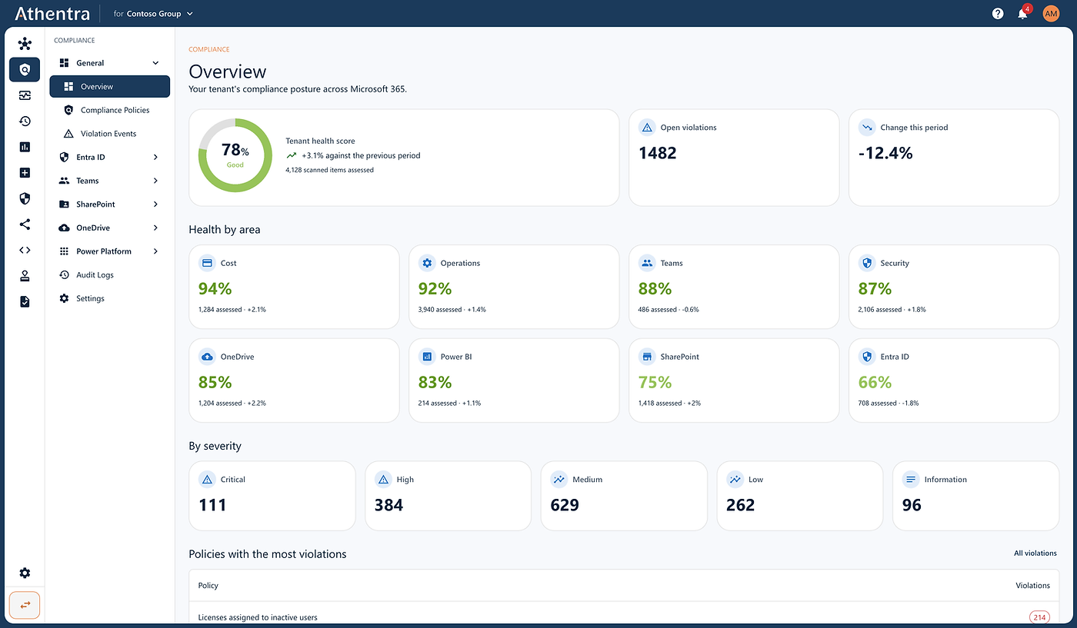Click the share icon in left rail

click(x=25, y=224)
